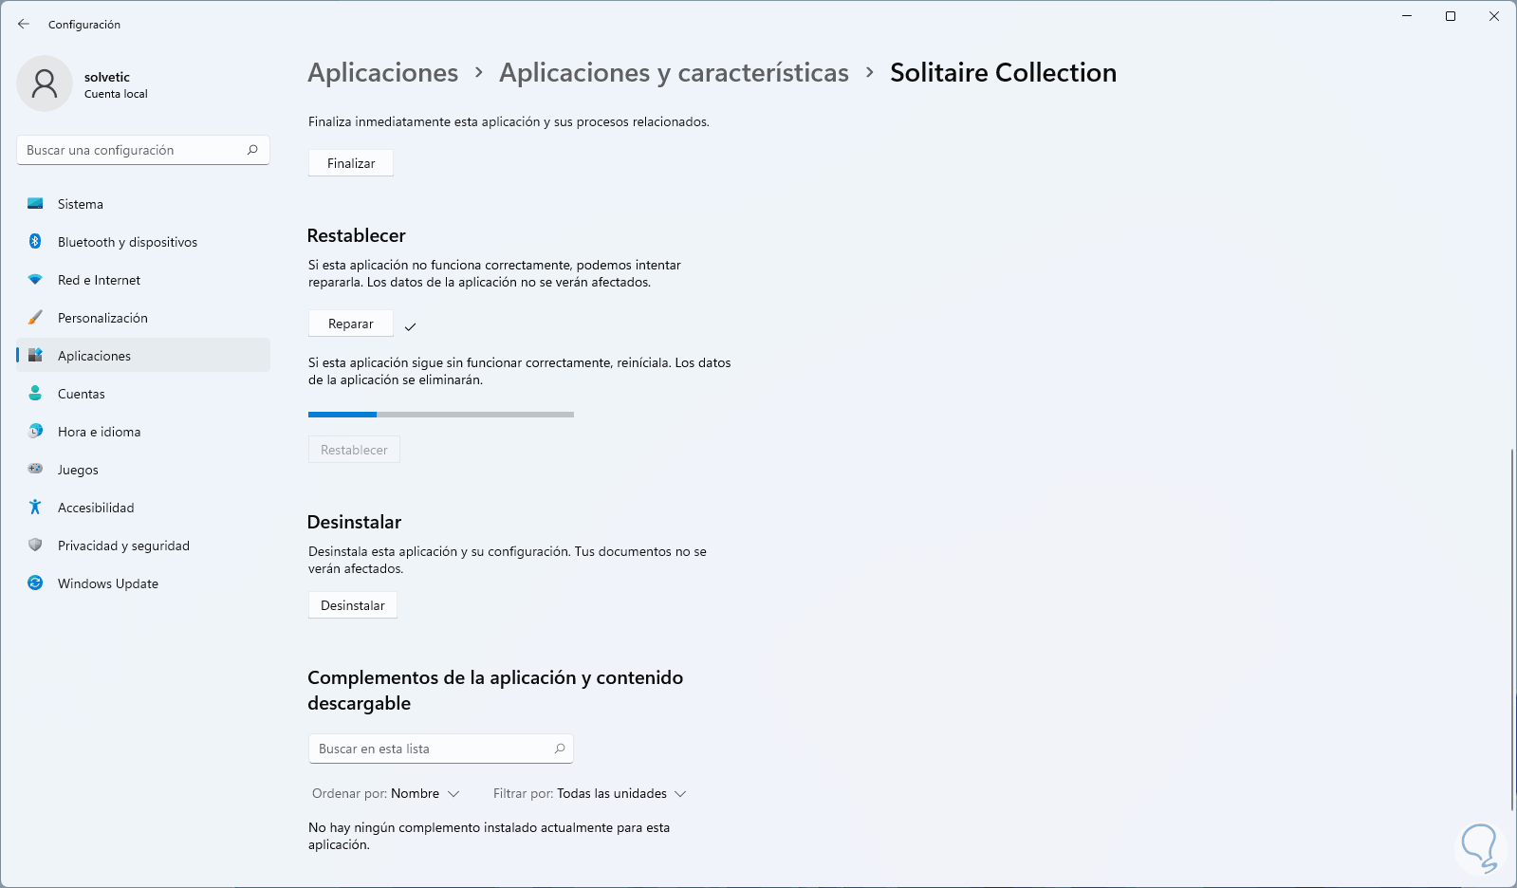Click the Red e Internet wifi icon
This screenshot has width=1517, height=888.
tap(35, 280)
